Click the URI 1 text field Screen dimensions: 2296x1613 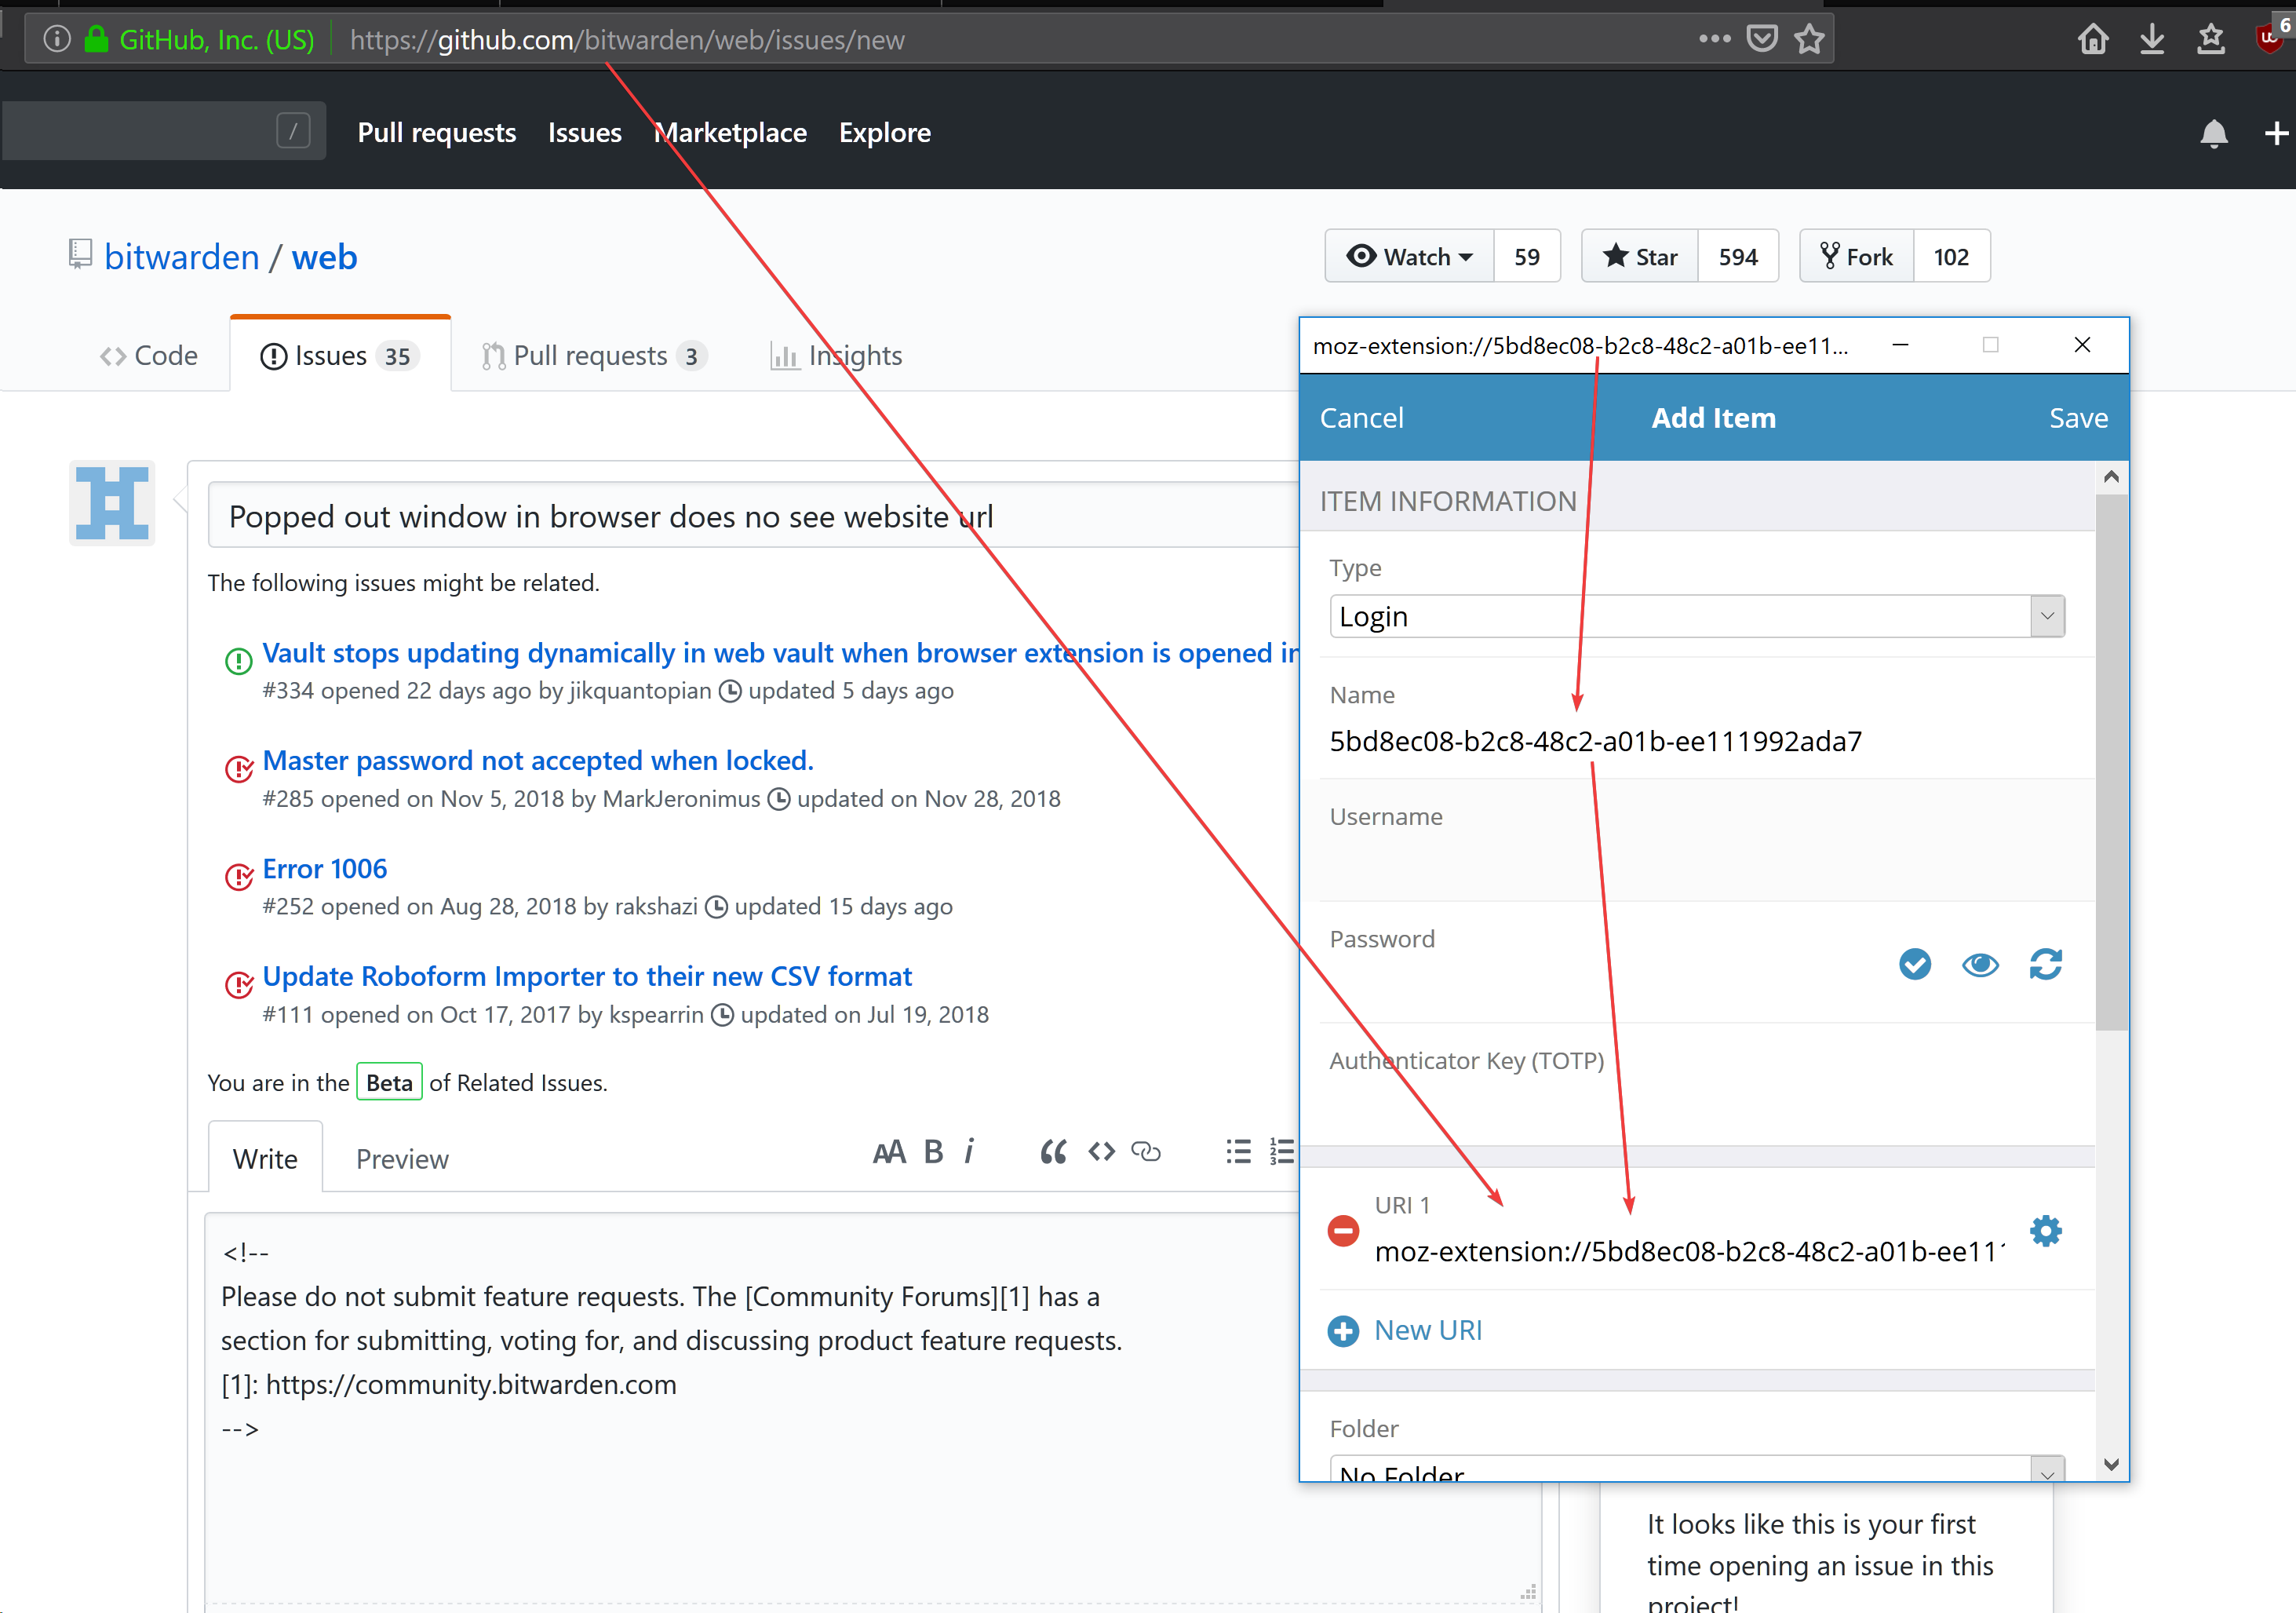click(1690, 1252)
